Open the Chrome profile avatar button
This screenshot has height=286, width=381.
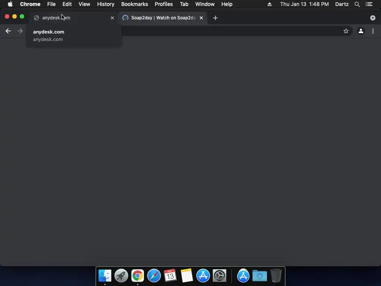tap(361, 31)
